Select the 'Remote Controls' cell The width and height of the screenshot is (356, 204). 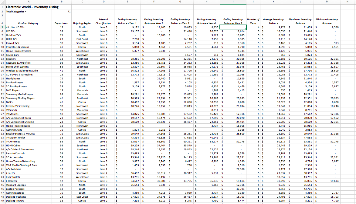[29, 153]
